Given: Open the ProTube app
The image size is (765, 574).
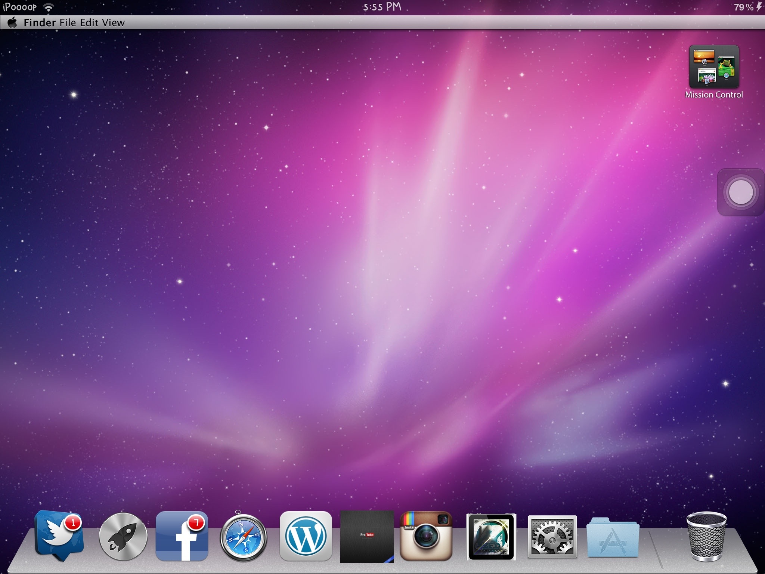Looking at the screenshot, I should [367, 536].
